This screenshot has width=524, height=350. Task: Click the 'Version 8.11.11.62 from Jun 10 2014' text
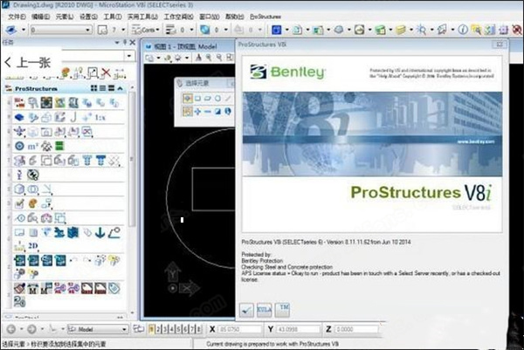(369, 242)
